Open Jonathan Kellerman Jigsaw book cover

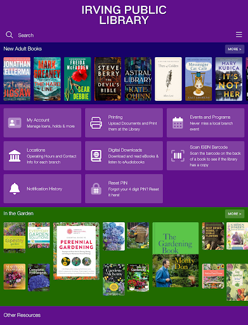pos(17,79)
